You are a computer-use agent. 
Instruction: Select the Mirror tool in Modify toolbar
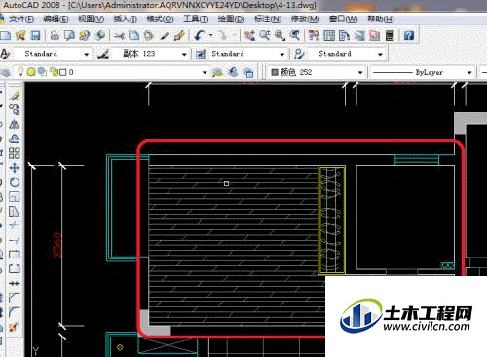[14, 124]
